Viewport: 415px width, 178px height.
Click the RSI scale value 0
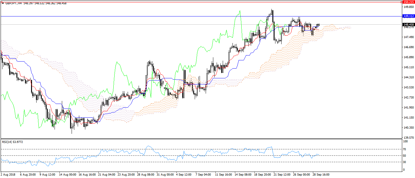pos(404,169)
